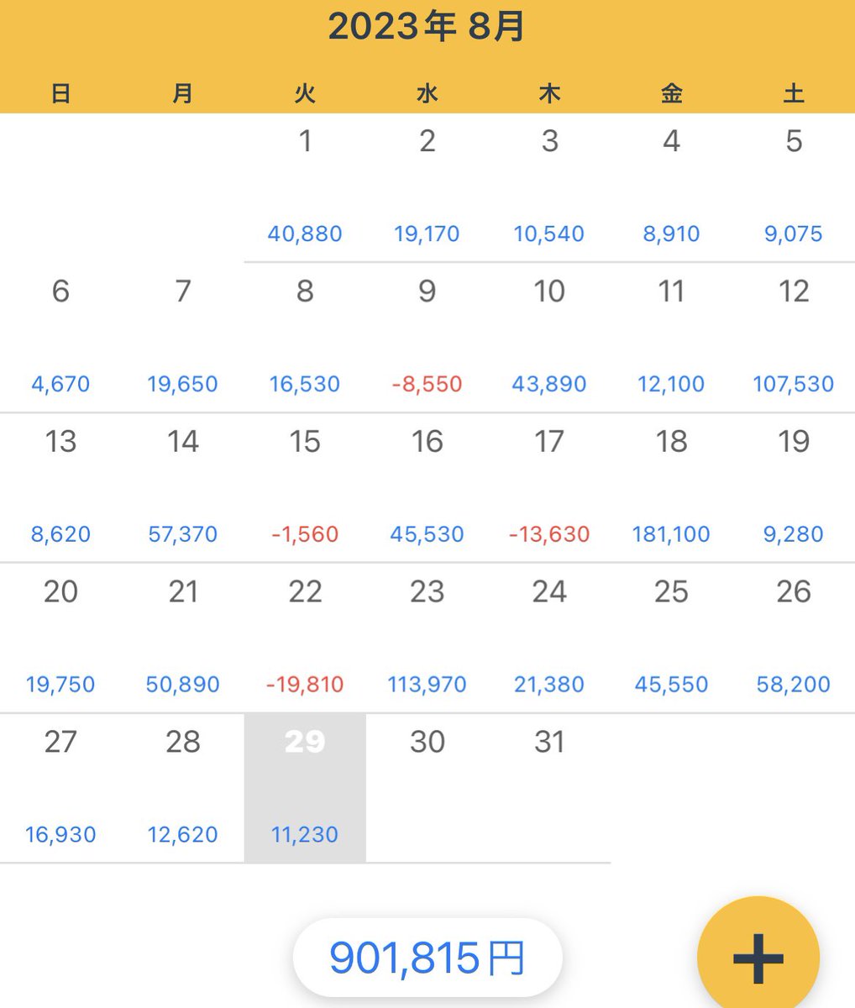Viewport: 855px width, 1008px height.
Task: Select empty day August 30
Action: coord(427,787)
